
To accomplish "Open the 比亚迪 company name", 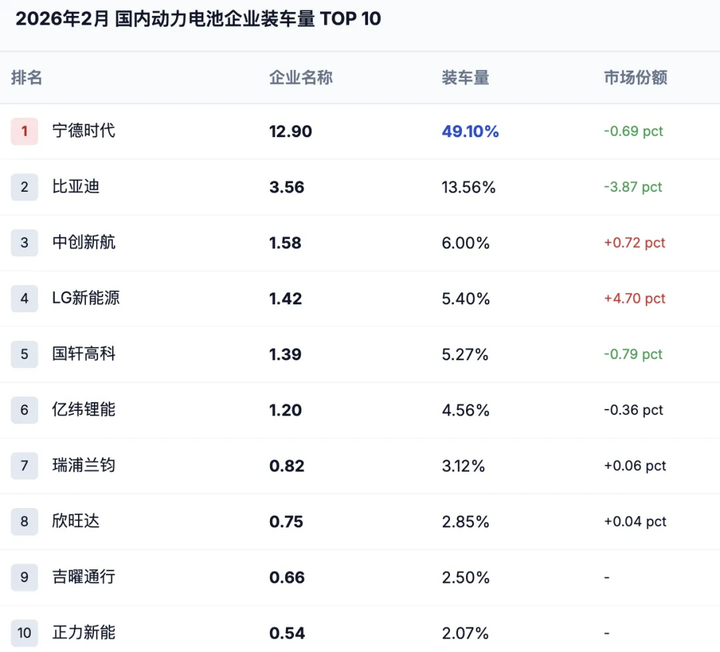I will (76, 186).
